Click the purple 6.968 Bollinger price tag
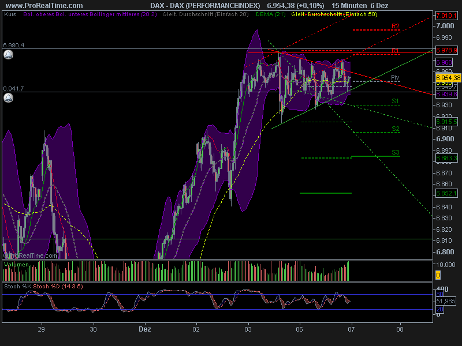Image resolution: width=462 pixels, height=346 pixels. pyautogui.click(x=444, y=62)
